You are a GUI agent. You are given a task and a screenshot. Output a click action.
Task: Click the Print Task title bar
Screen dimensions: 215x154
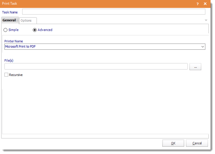pyautogui.click(x=96, y=4)
